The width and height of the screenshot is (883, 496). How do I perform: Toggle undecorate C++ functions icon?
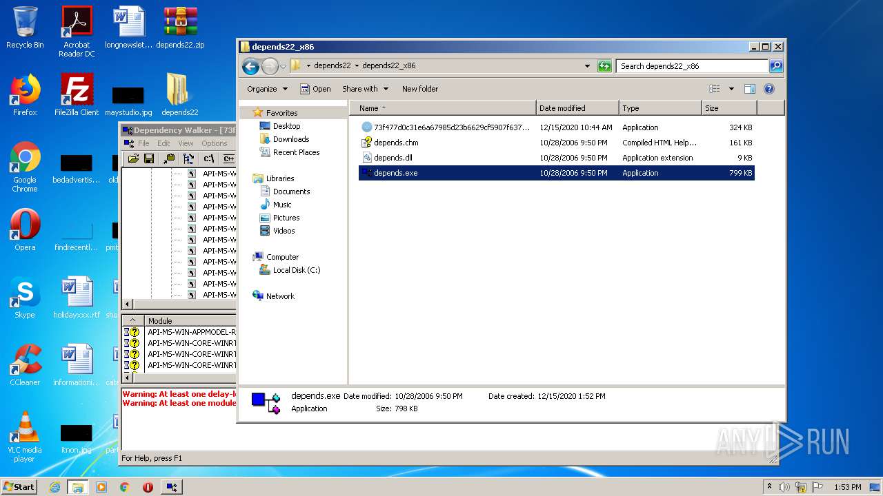click(x=229, y=158)
